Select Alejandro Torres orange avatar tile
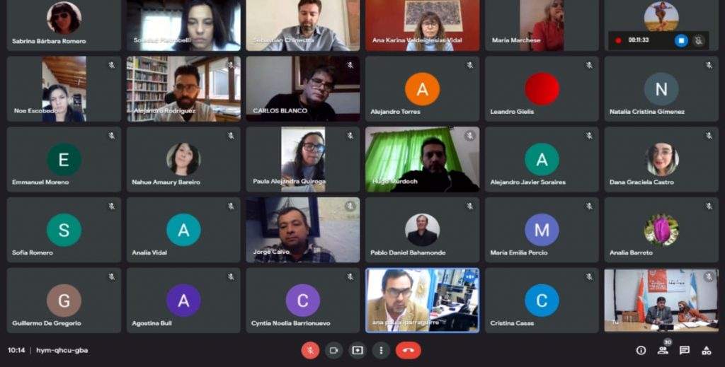Image resolution: width=725 pixels, height=367 pixels. click(x=422, y=89)
